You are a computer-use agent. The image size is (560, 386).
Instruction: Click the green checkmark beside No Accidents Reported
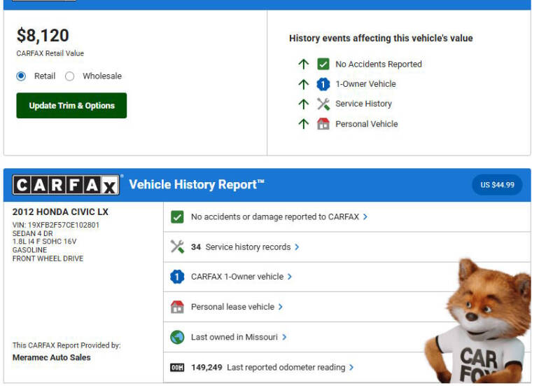(323, 64)
